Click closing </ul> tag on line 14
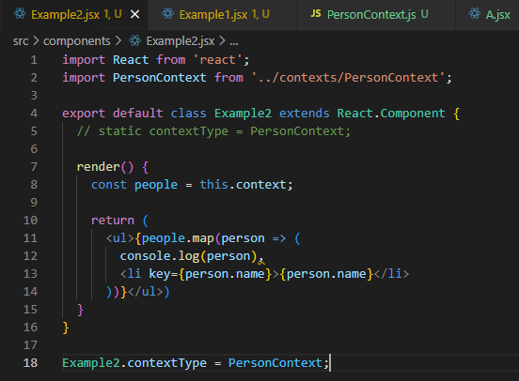 [x=145, y=292]
